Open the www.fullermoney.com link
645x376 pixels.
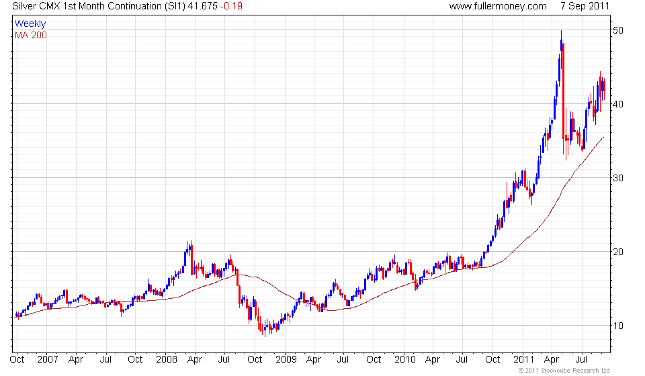pos(498,6)
